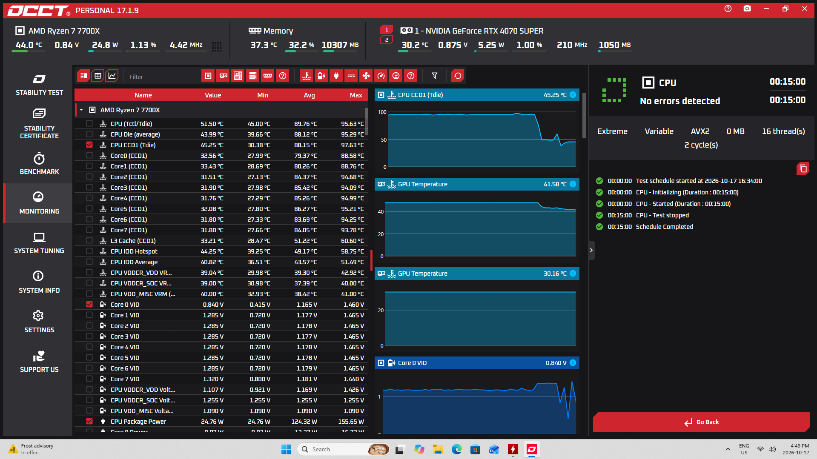The width and height of the screenshot is (817, 459).
Task: Open the help icon in title bar
Action: coord(728,9)
